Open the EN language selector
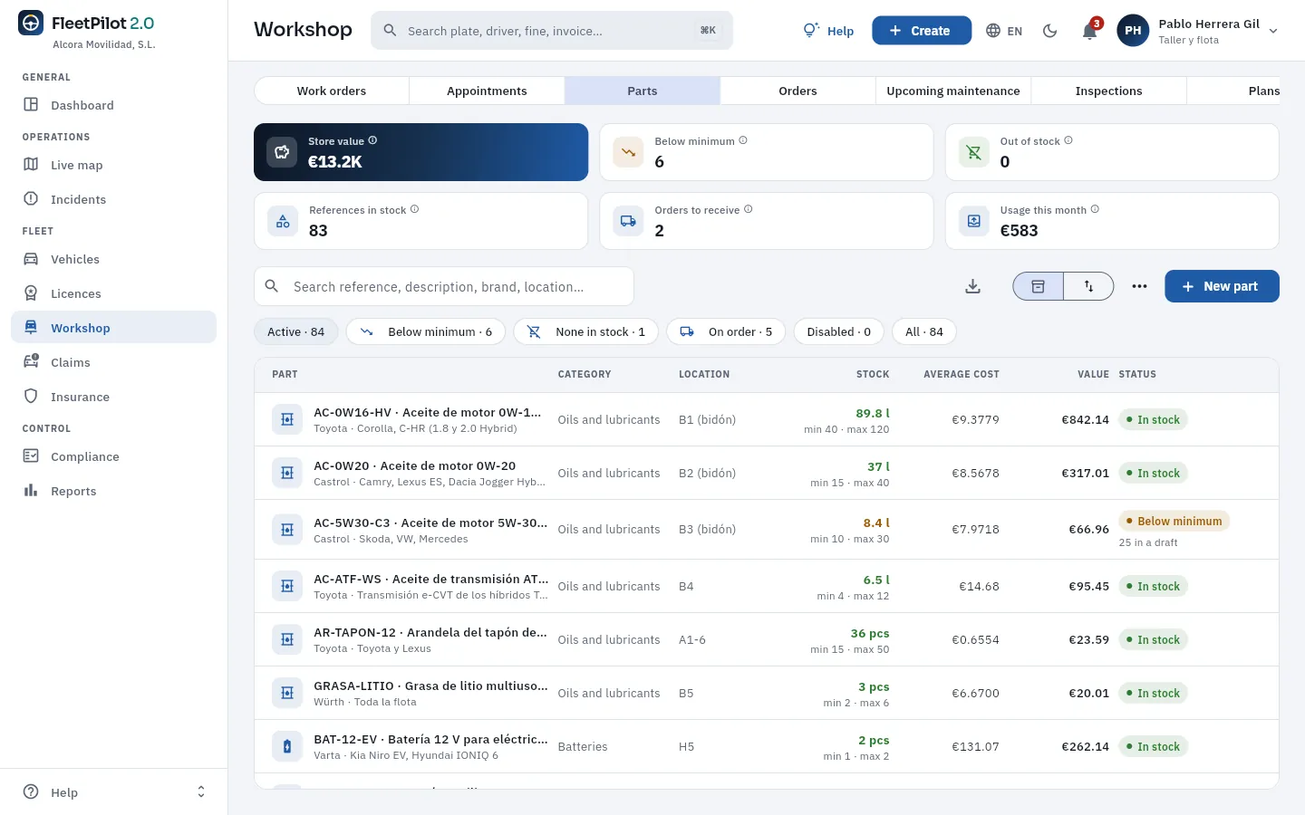The width and height of the screenshot is (1305, 815). click(x=1004, y=31)
